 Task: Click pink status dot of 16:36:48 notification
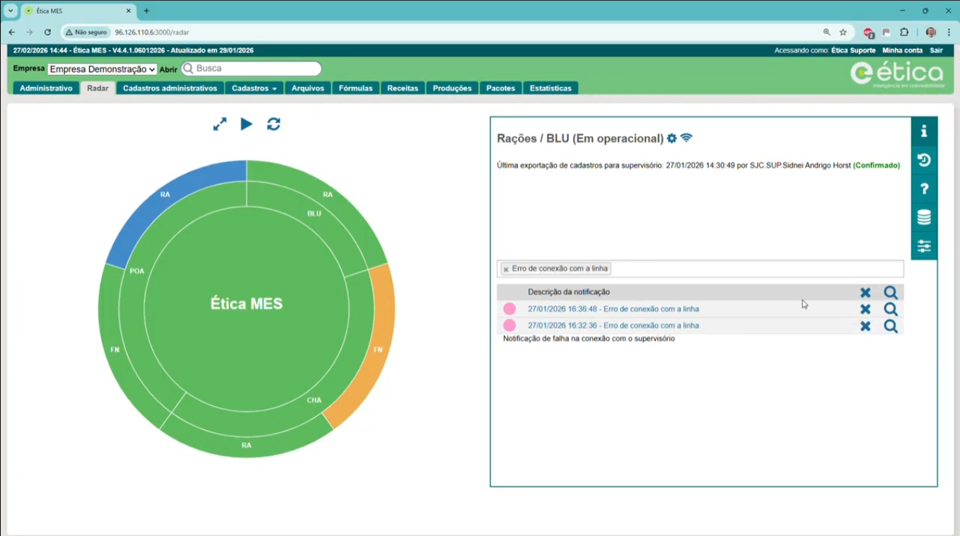coord(509,309)
